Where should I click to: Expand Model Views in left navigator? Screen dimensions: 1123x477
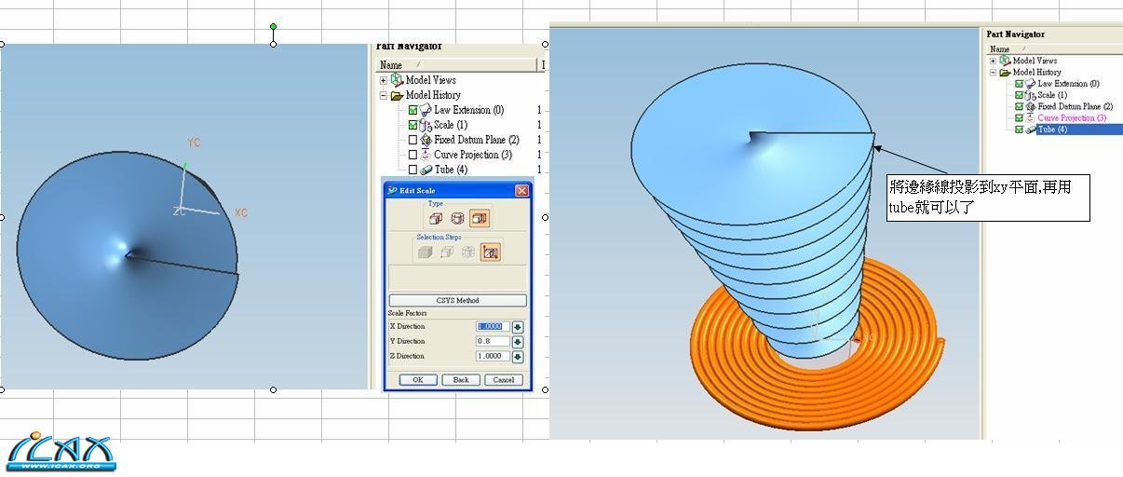(x=384, y=80)
